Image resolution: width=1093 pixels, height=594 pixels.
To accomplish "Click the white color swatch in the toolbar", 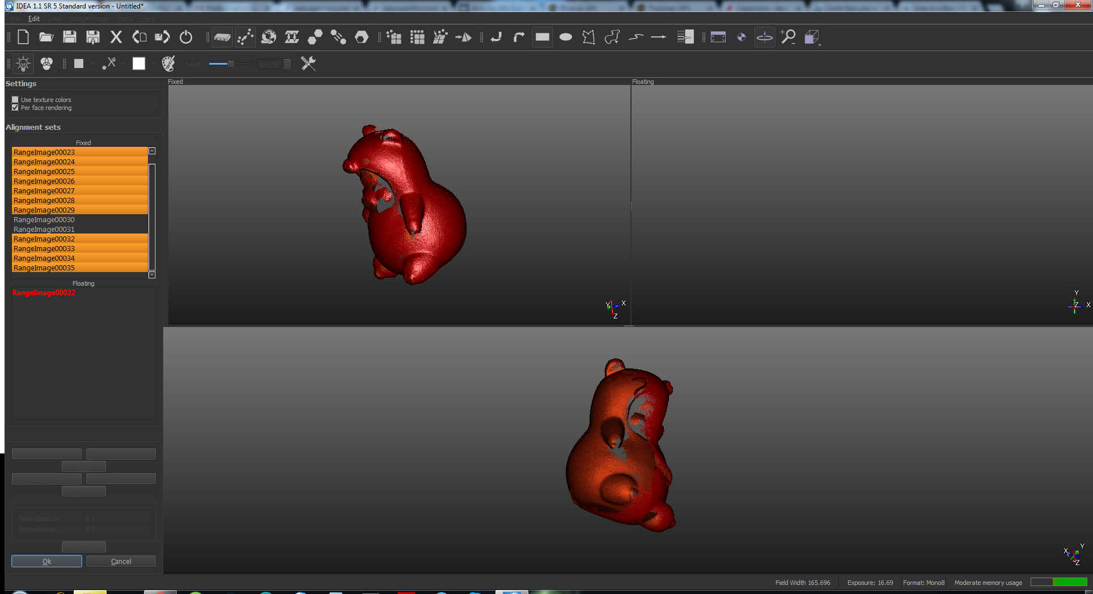I will 139,63.
